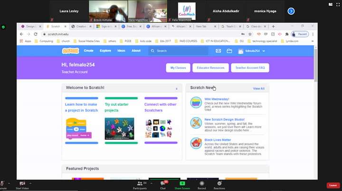Close the Scratch browser tab

tap(65, 26)
